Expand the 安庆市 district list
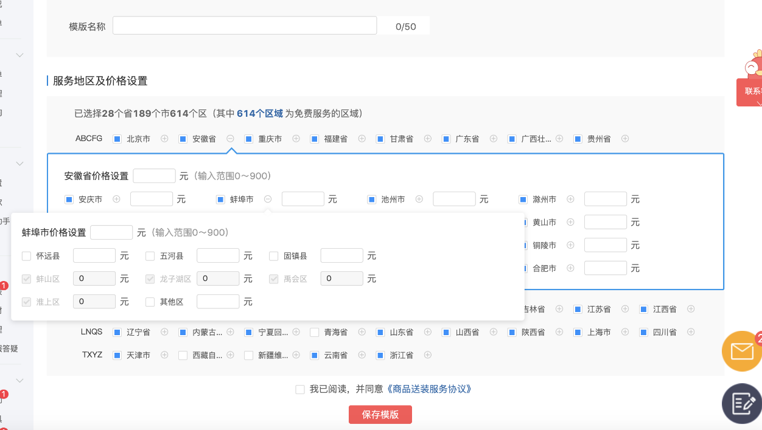The height and width of the screenshot is (430, 762). tap(116, 199)
